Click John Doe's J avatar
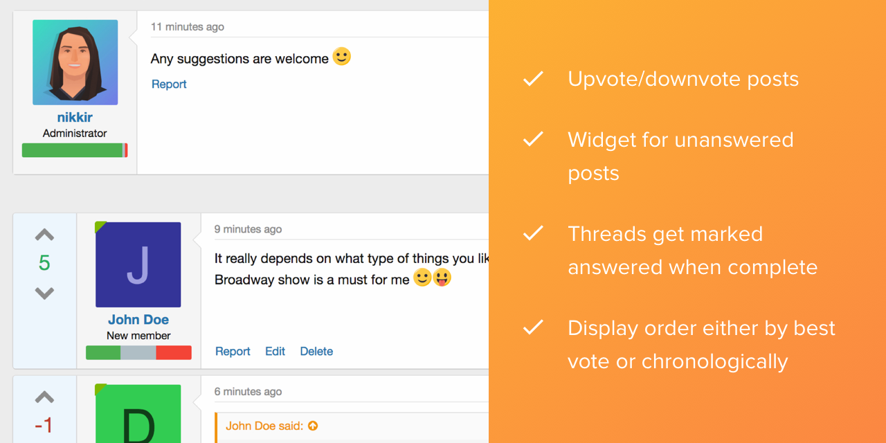 pos(138,264)
